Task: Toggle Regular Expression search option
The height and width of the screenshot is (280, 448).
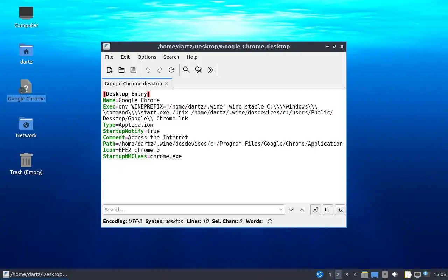Action: pyautogui.click(x=340, y=210)
